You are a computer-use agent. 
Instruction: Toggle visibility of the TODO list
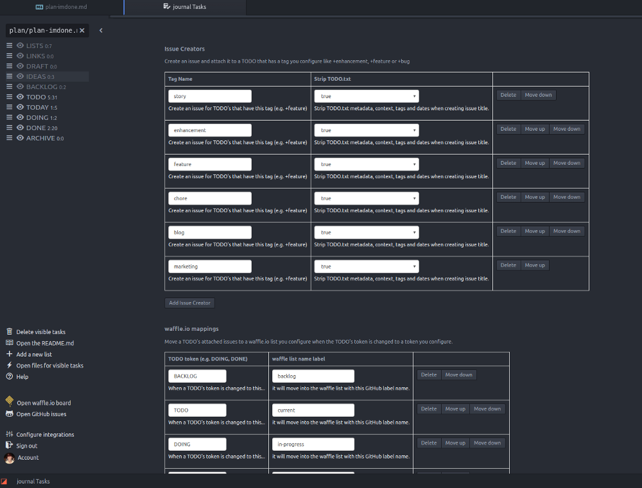click(19, 97)
